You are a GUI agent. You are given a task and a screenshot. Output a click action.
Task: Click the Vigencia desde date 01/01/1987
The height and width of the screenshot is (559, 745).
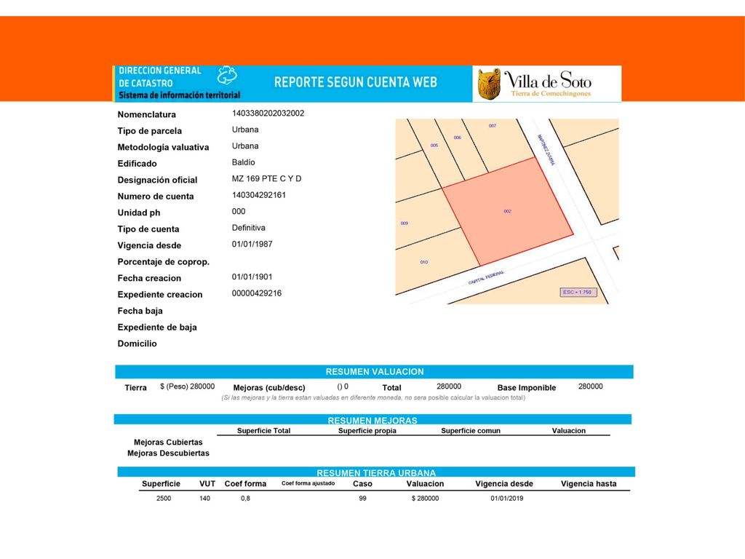coord(252,244)
